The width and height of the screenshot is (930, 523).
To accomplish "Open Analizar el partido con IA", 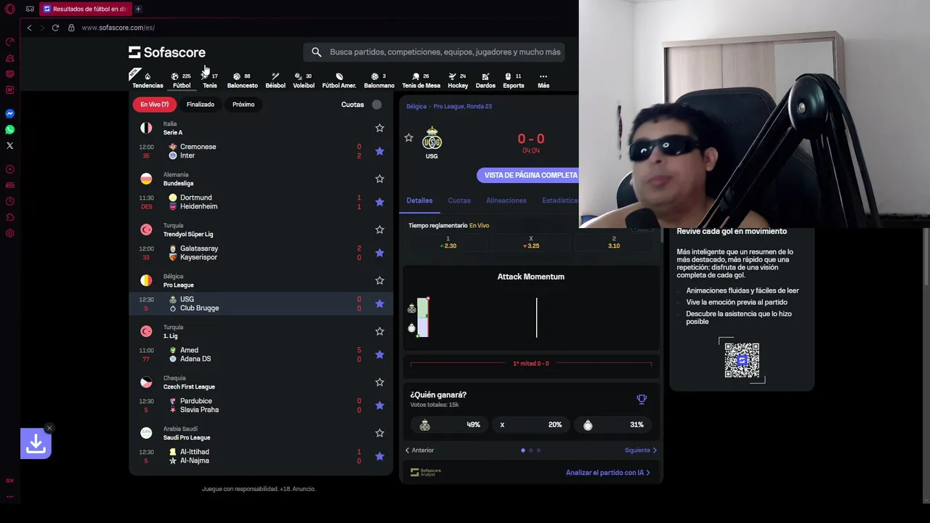I will (608, 473).
